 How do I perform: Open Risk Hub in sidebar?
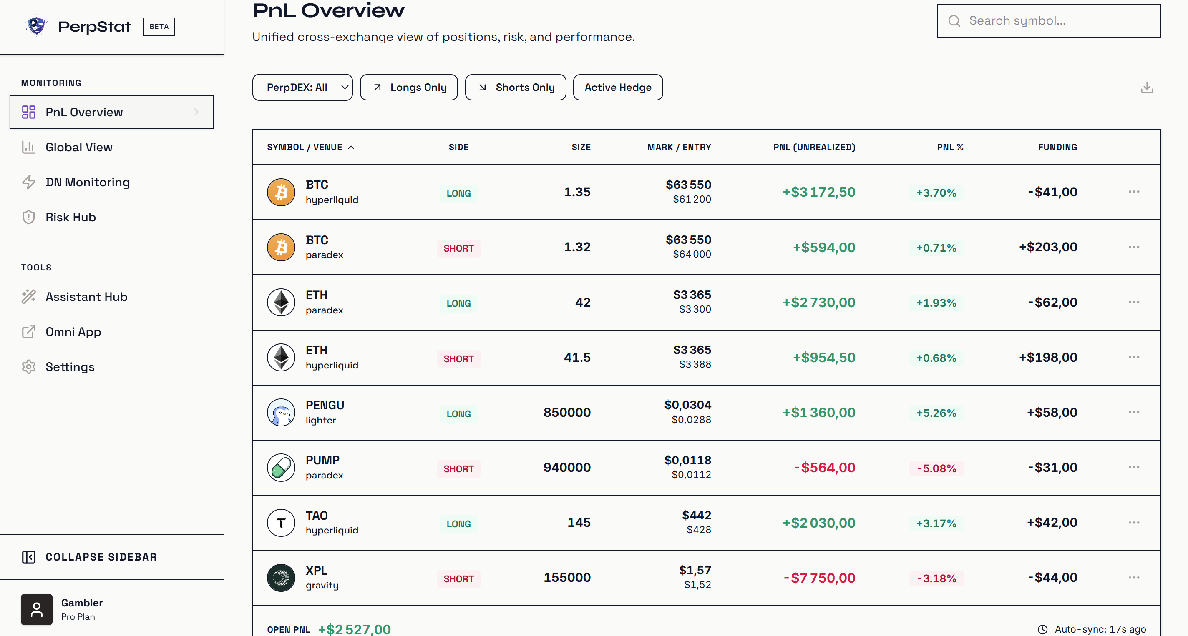point(70,217)
